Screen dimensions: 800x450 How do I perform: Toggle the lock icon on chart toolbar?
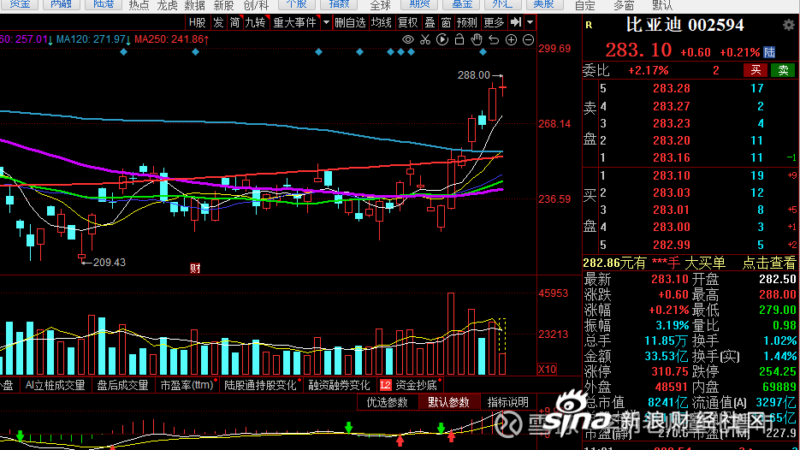coord(459,39)
